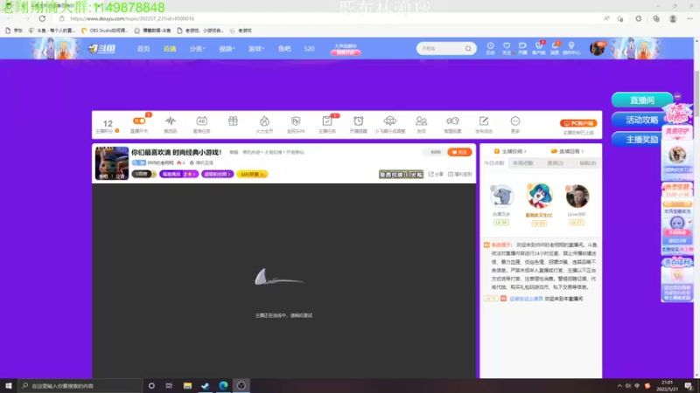Click the PC客户端 orange button

(578, 123)
